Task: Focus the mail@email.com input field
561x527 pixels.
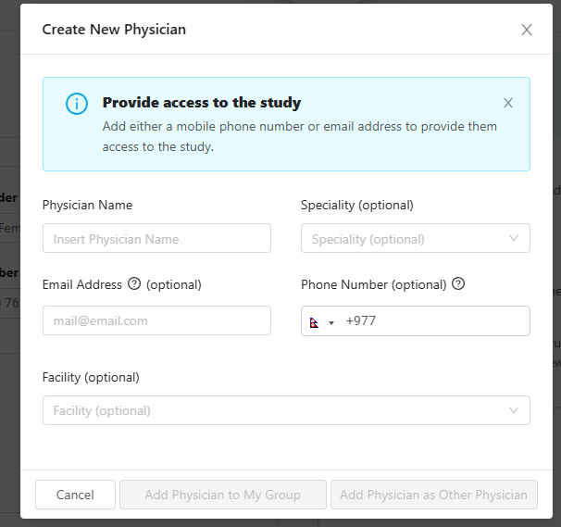Action: click(156, 320)
